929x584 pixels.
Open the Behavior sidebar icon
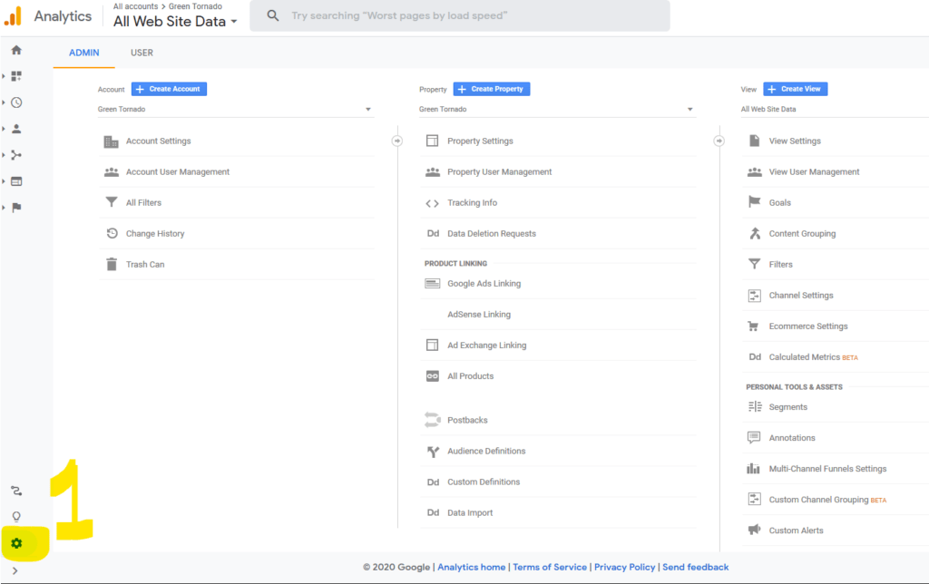16,181
